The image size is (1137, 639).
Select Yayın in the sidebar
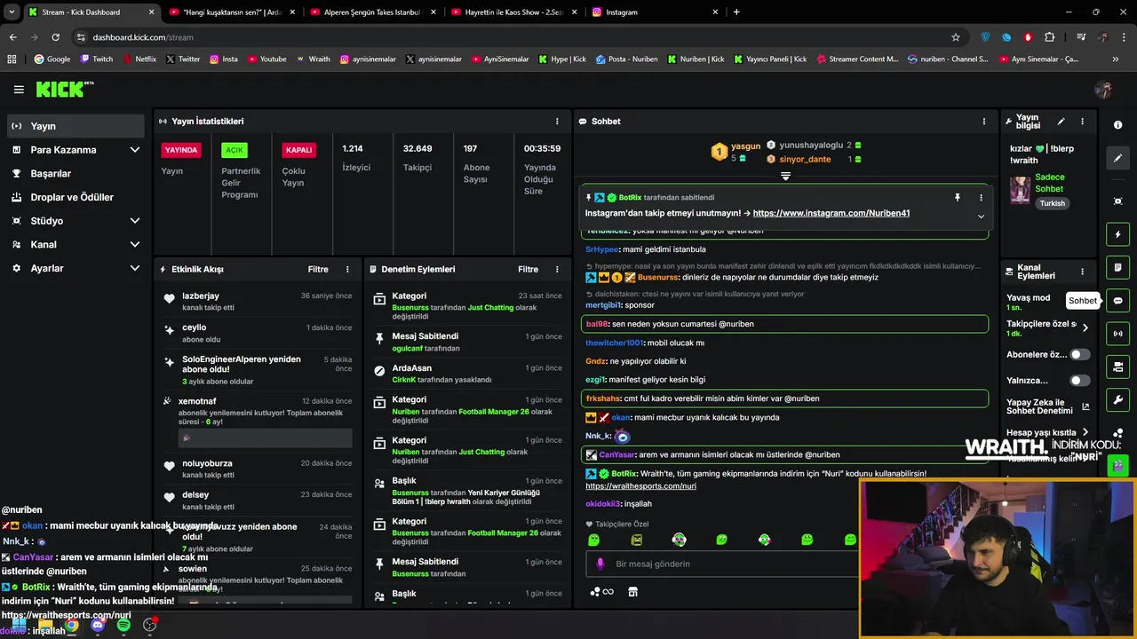pos(76,126)
